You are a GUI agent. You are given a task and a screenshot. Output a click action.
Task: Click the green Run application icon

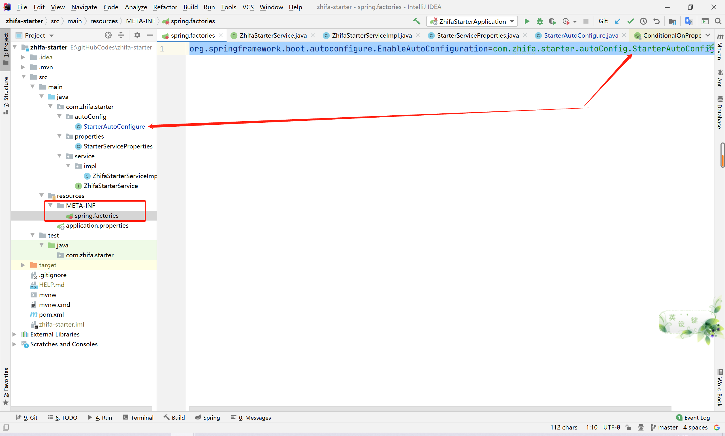(527, 21)
